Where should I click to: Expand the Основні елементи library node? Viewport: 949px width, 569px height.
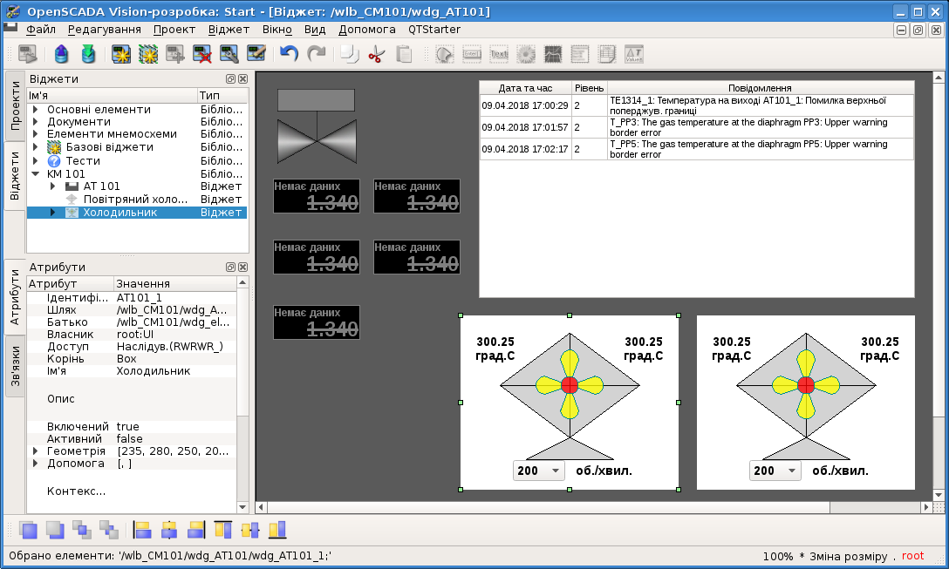pyautogui.click(x=35, y=110)
